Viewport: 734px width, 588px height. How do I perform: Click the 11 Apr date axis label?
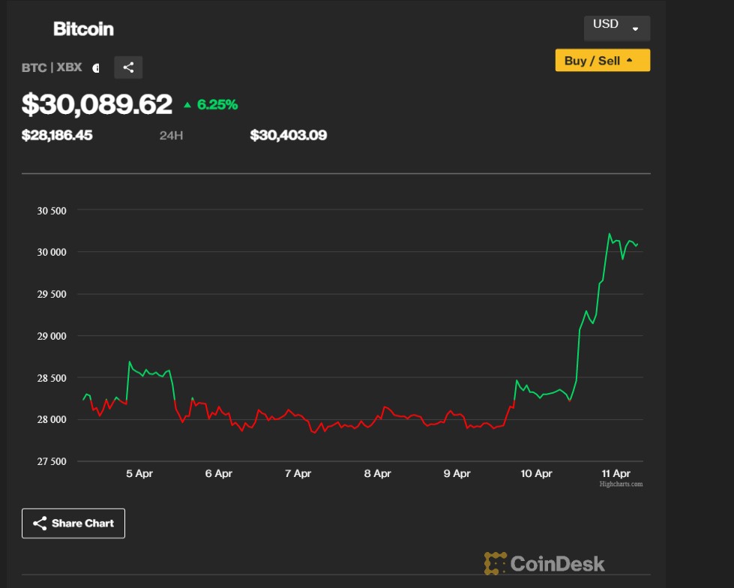pos(616,473)
